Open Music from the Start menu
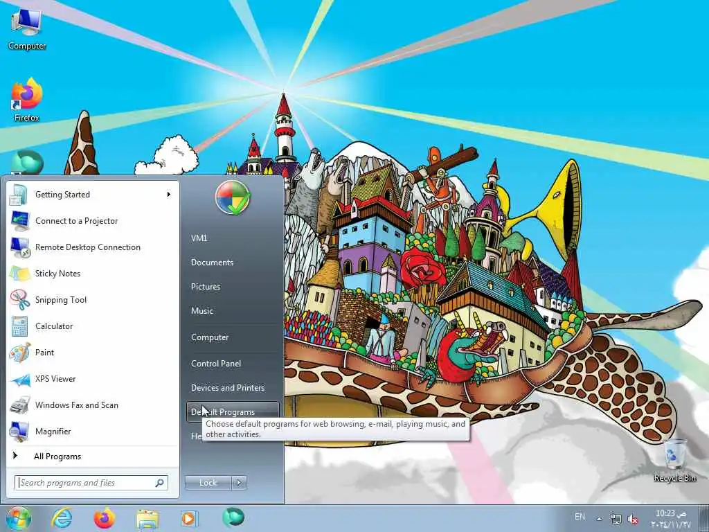Image resolution: width=709 pixels, height=532 pixels. coord(202,311)
